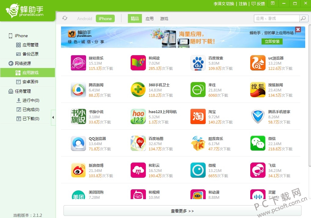The height and width of the screenshot is (218, 311).
Task: Open the 飞信 app icon
Action: (258, 170)
